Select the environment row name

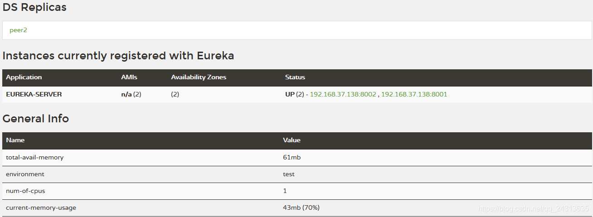pos(25,174)
